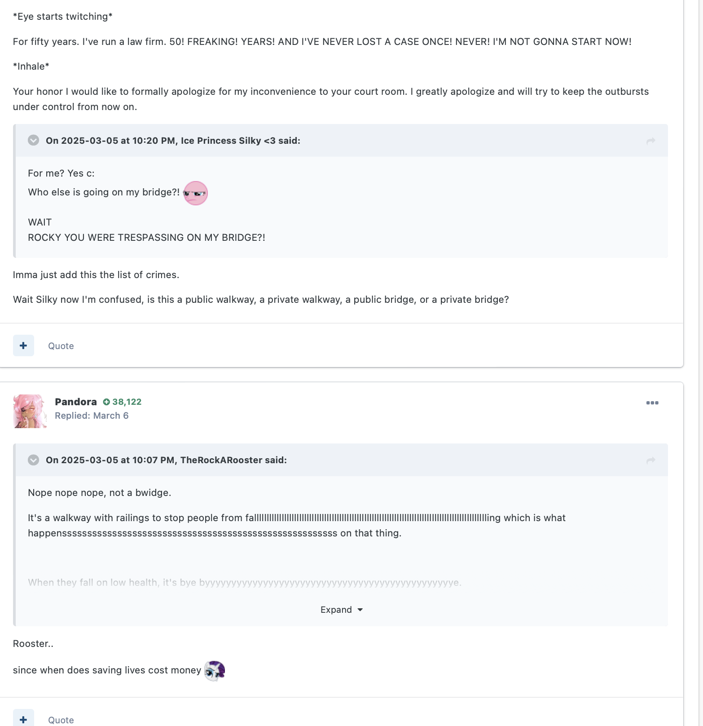Click the multiquote plus button on the first post
The image size is (703, 726).
(23, 345)
